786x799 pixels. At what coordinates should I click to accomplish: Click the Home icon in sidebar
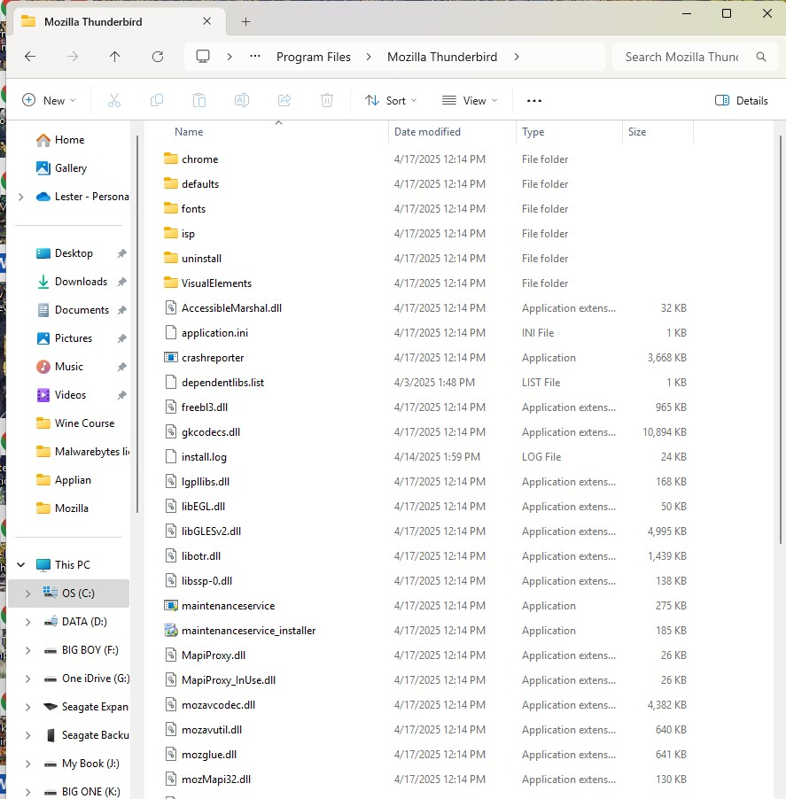point(43,140)
